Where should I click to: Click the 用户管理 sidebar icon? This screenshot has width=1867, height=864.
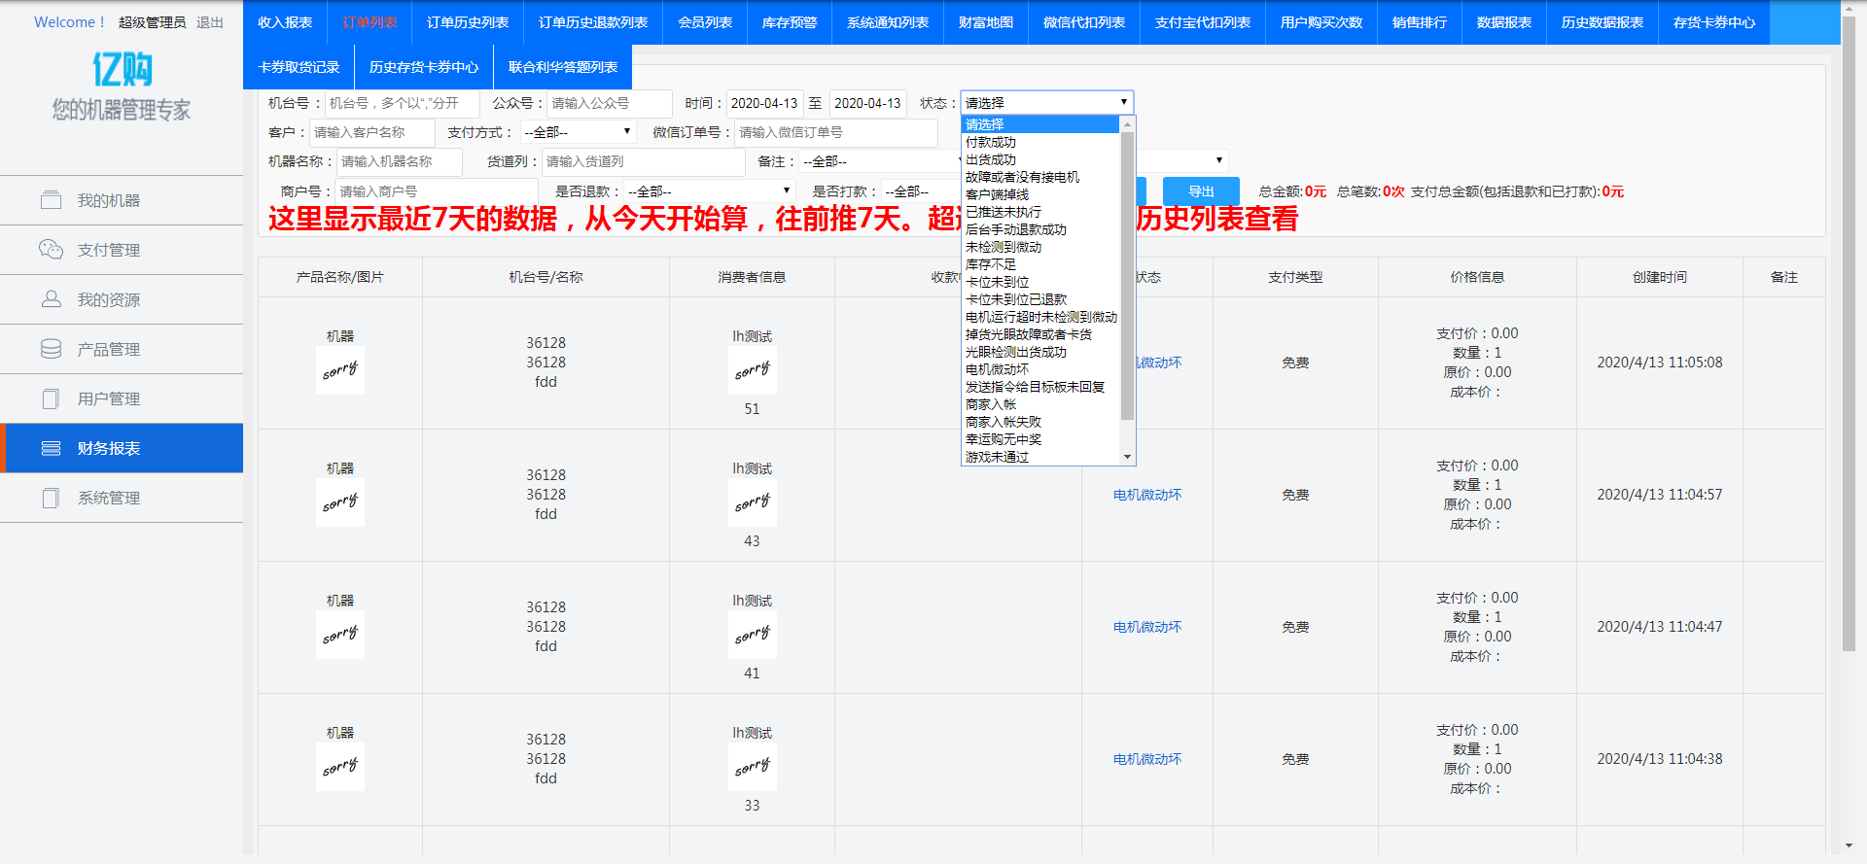click(x=51, y=398)
